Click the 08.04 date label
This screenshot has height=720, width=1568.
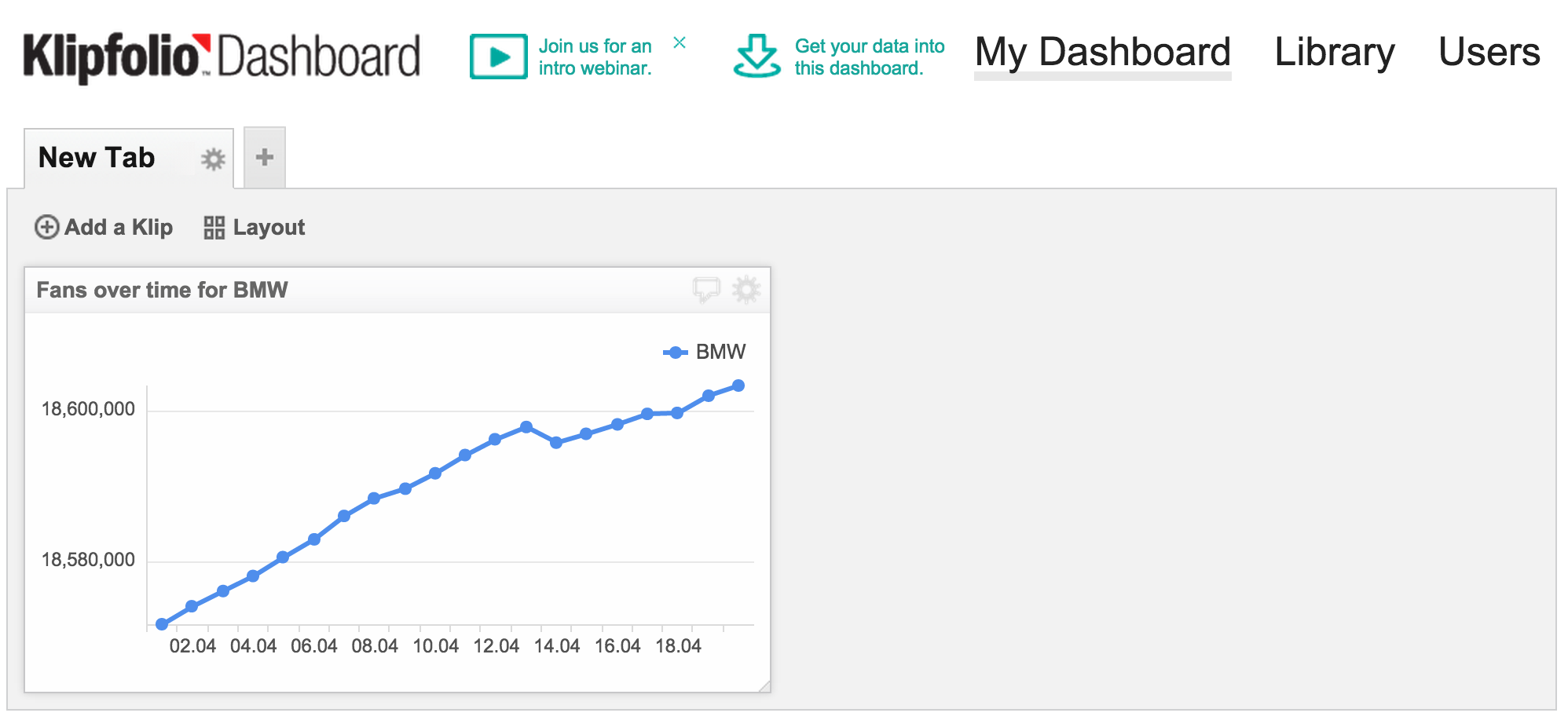point(375,646)
